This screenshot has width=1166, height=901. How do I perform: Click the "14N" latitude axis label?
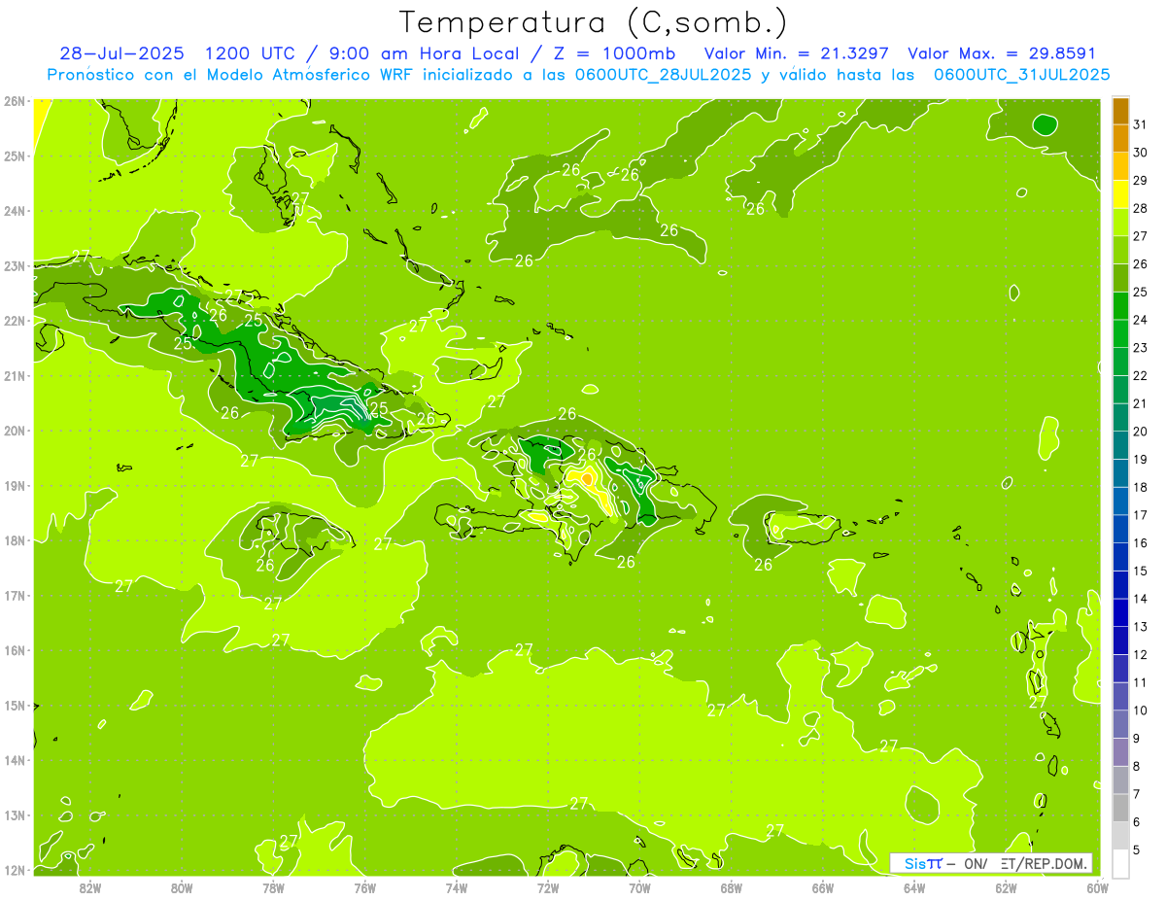tap(14, 760)
